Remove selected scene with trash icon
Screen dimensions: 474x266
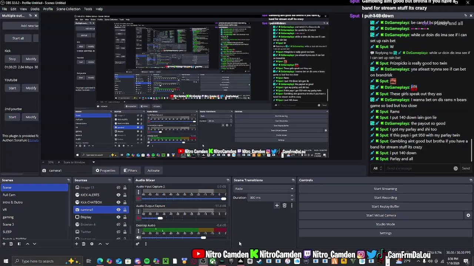[11, 244]
